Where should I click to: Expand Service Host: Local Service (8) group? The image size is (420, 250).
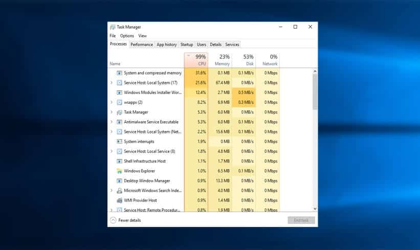[x=112, y=151]
